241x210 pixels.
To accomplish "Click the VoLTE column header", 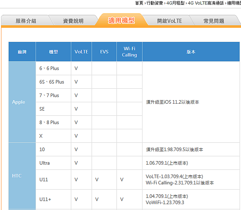I will [81, 52].
